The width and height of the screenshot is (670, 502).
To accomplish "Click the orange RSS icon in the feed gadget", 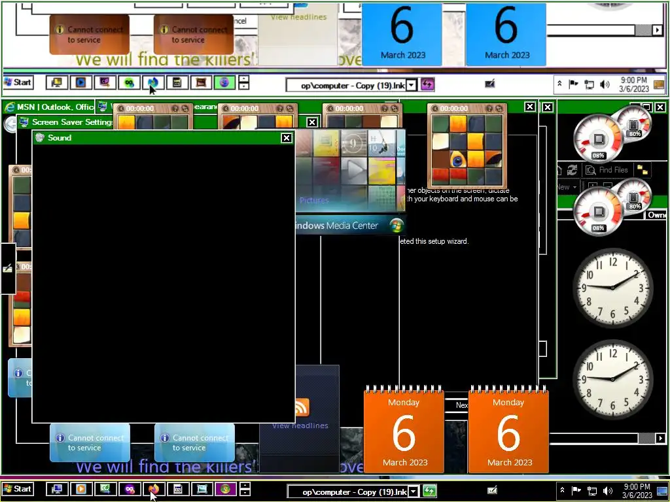I will coord(302,407).
